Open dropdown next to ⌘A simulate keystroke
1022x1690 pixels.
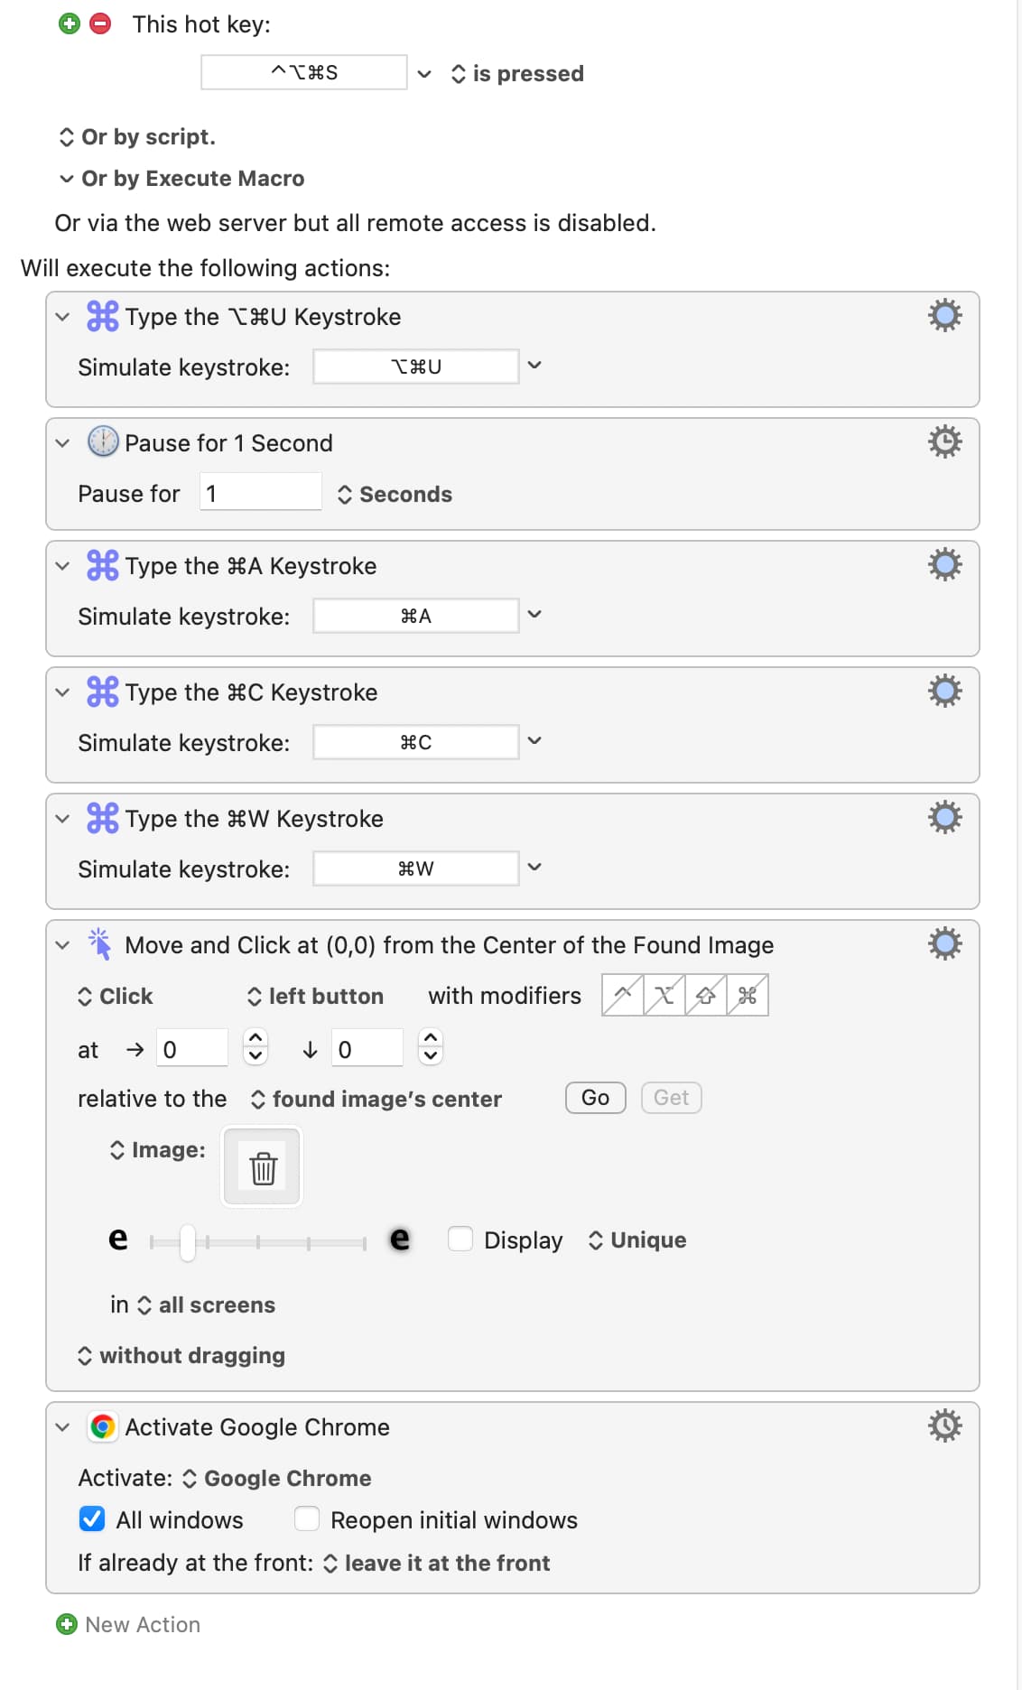tap(534, 615)
